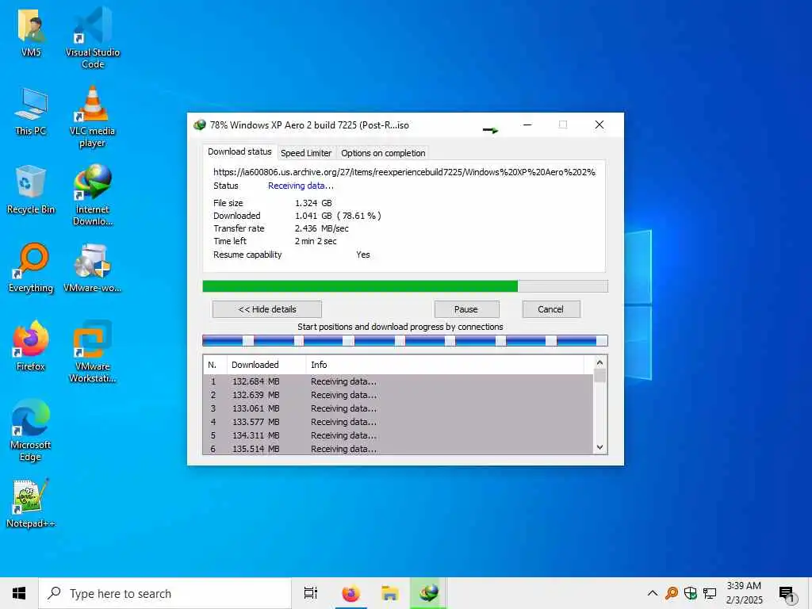
Task: Sort by the Downloaded column header
Action: coord(266,365)
